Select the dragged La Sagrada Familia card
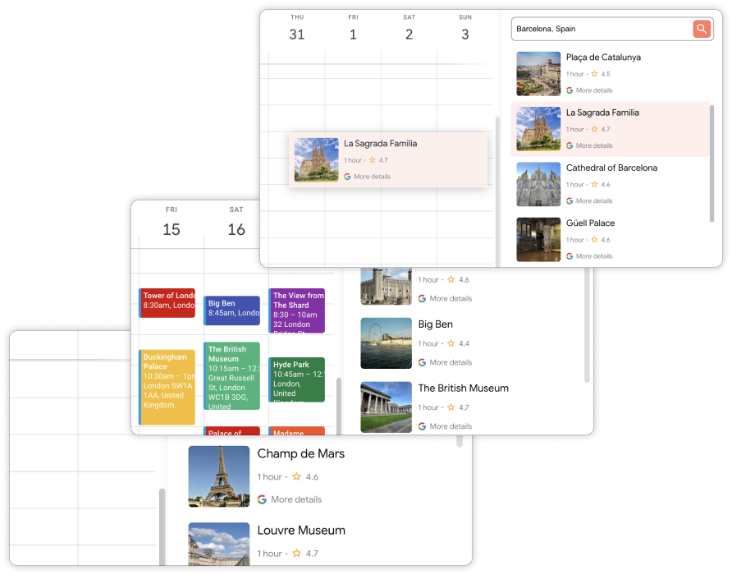This screenshot has width=732, height=575. 388,159
